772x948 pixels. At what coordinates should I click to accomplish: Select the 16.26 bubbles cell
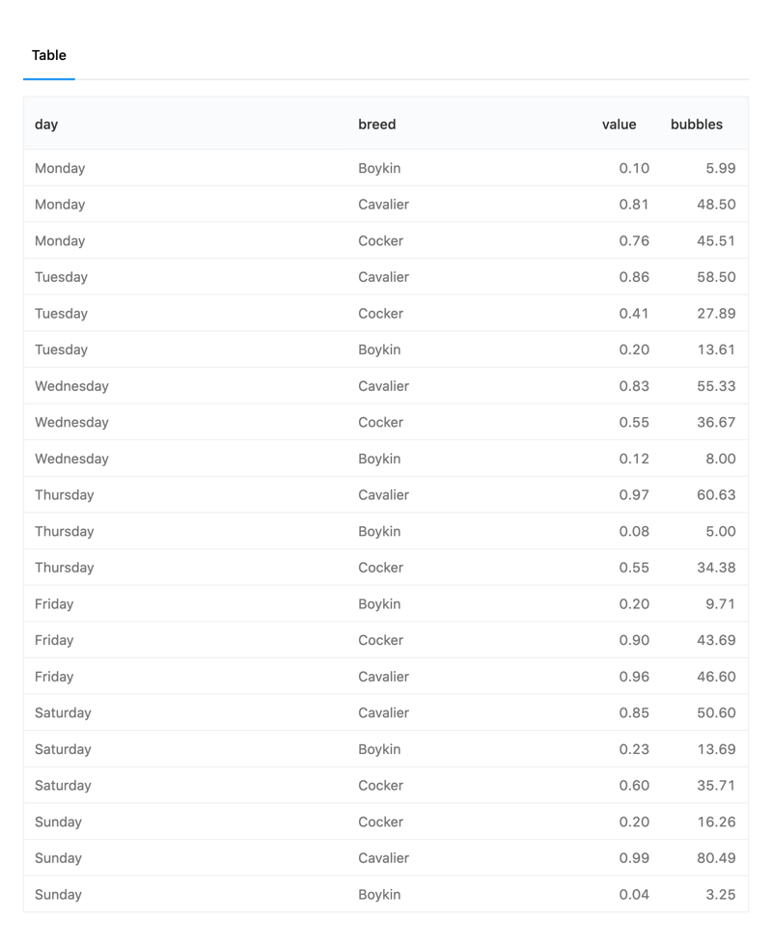point(716,823)
